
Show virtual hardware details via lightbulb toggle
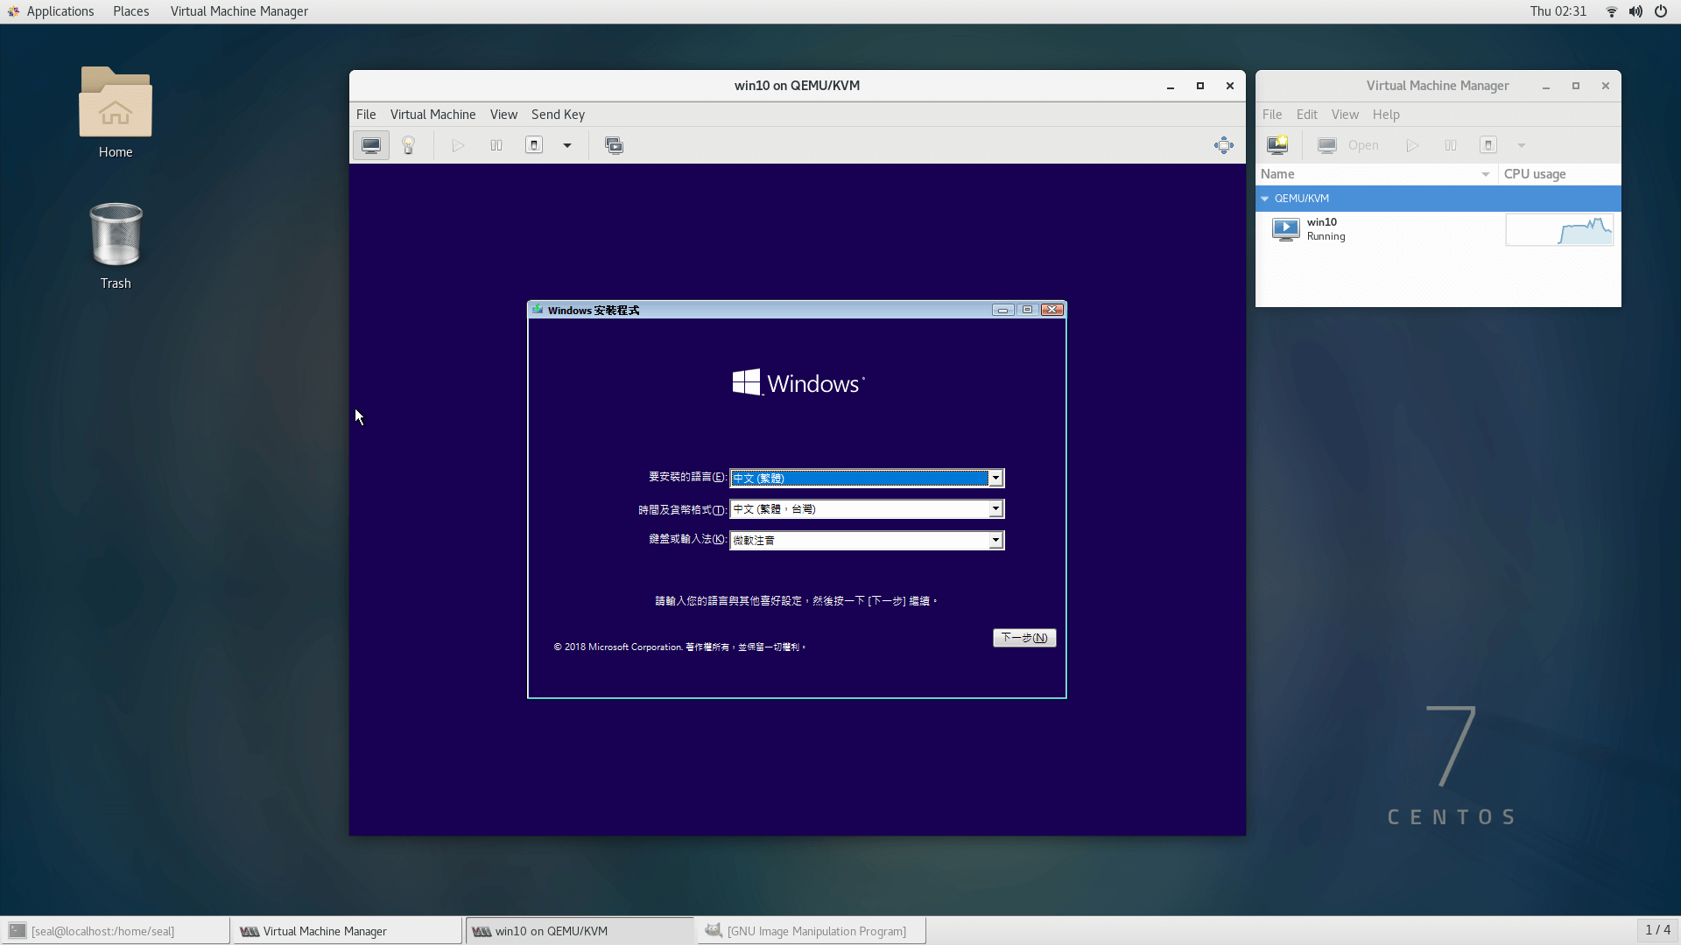pyautogui.click(x=408, y=145)
